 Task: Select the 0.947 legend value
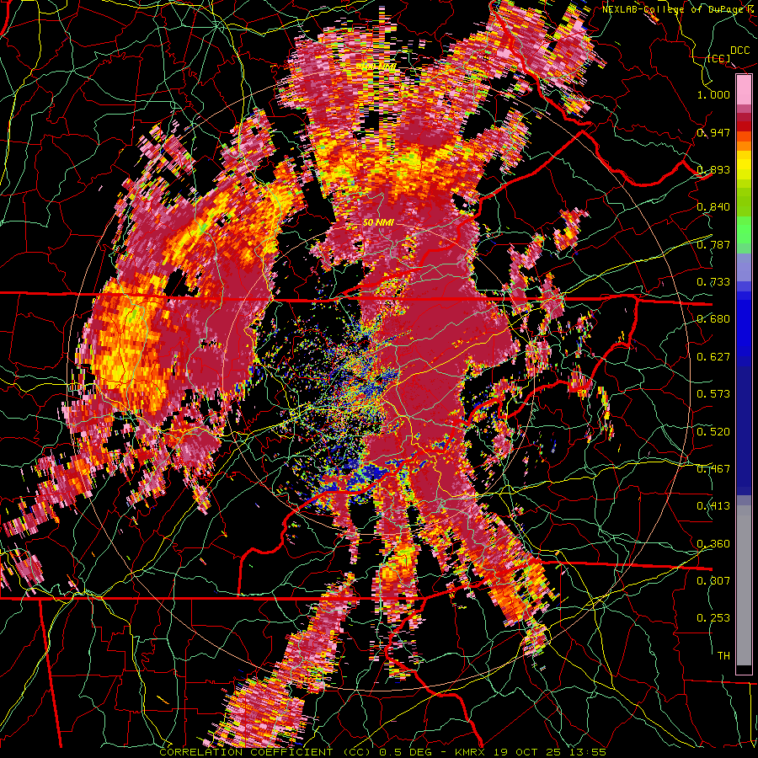(713, 132)
